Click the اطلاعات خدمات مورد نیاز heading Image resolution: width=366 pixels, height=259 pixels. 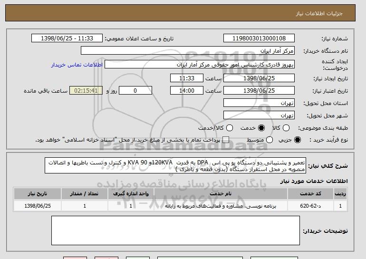click(x=314, y=181)
